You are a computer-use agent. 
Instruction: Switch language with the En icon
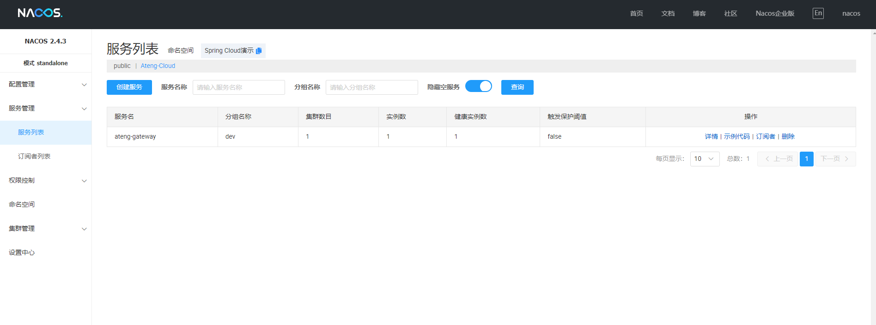click(x=818, y=13)
